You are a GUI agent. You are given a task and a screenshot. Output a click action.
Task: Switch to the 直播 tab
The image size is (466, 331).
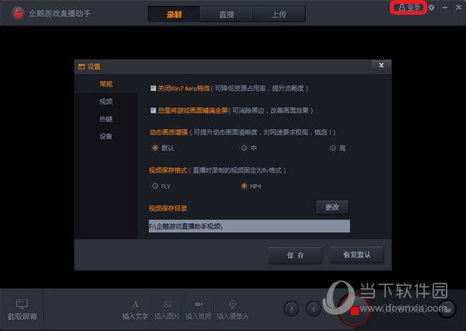tap(227, 14)
